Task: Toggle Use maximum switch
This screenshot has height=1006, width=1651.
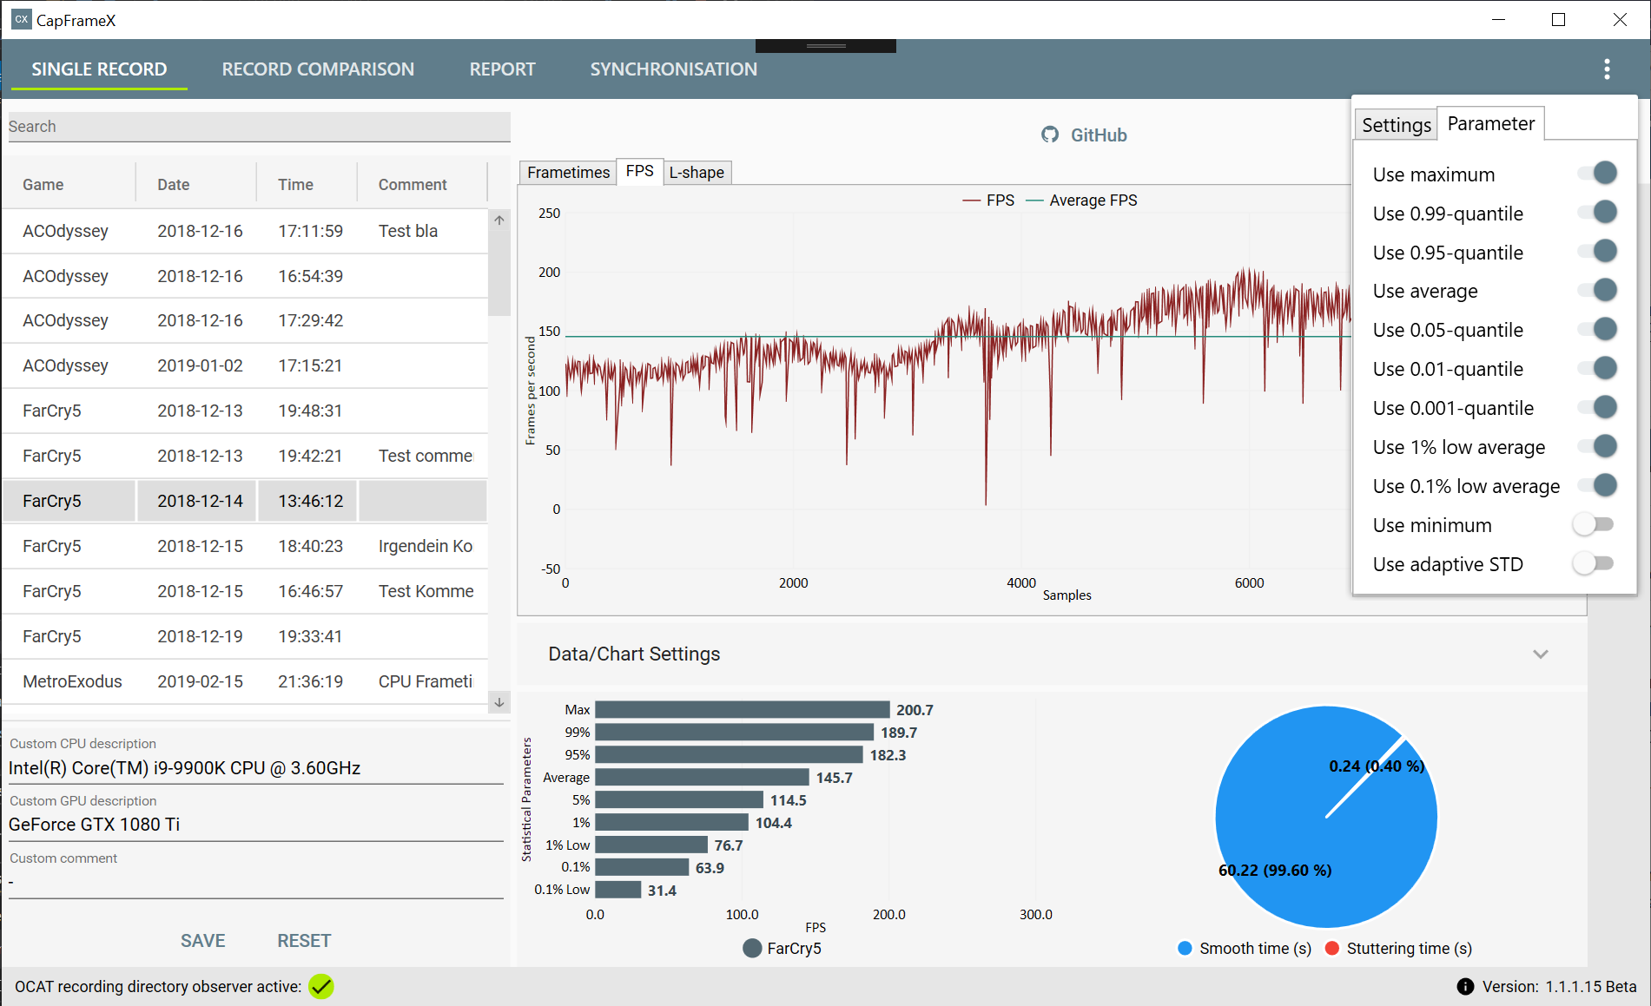Action: pos(1598,173)
